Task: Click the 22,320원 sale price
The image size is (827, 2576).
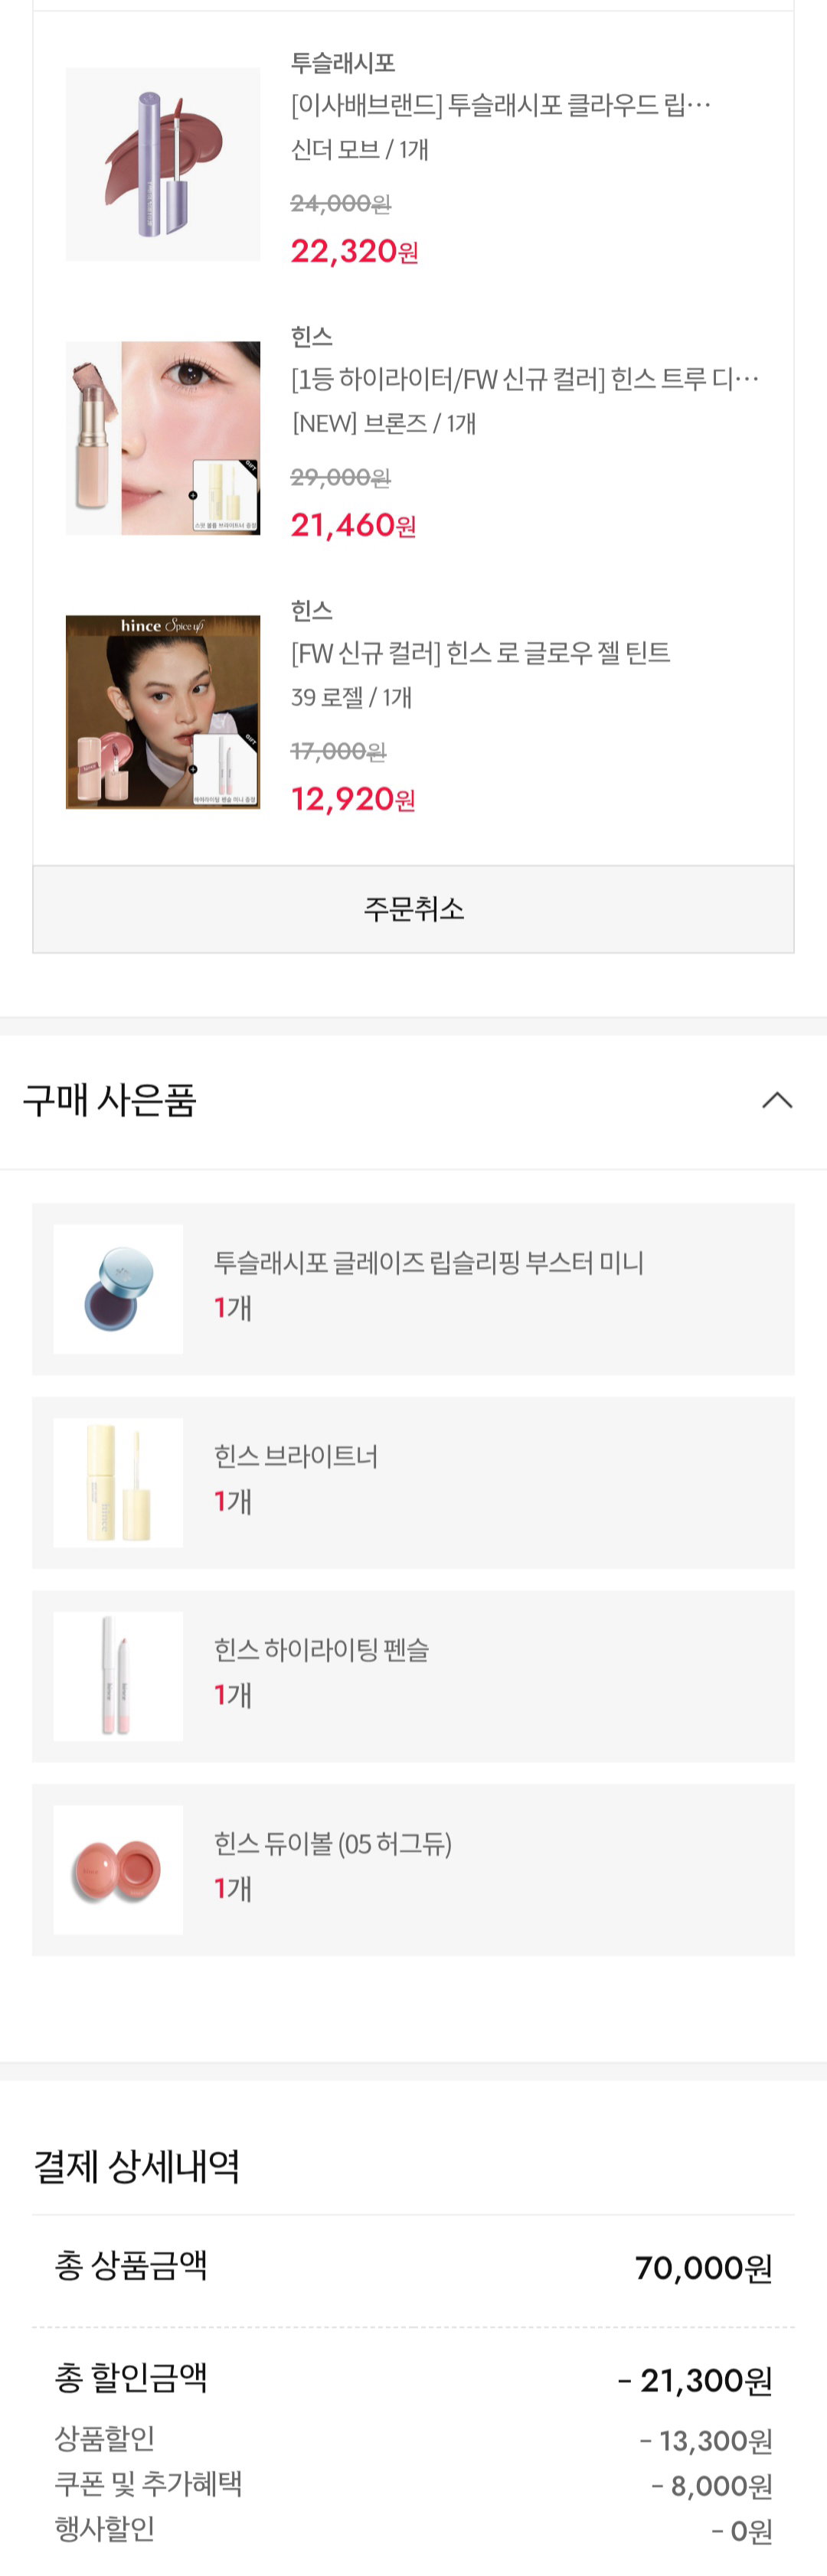Action: click(x=354, y=251)
